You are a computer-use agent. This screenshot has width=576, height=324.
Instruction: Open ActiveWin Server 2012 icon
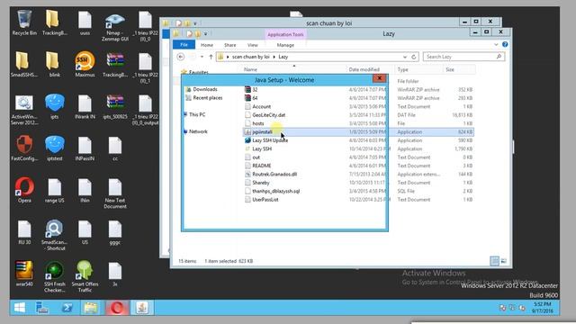24,110
